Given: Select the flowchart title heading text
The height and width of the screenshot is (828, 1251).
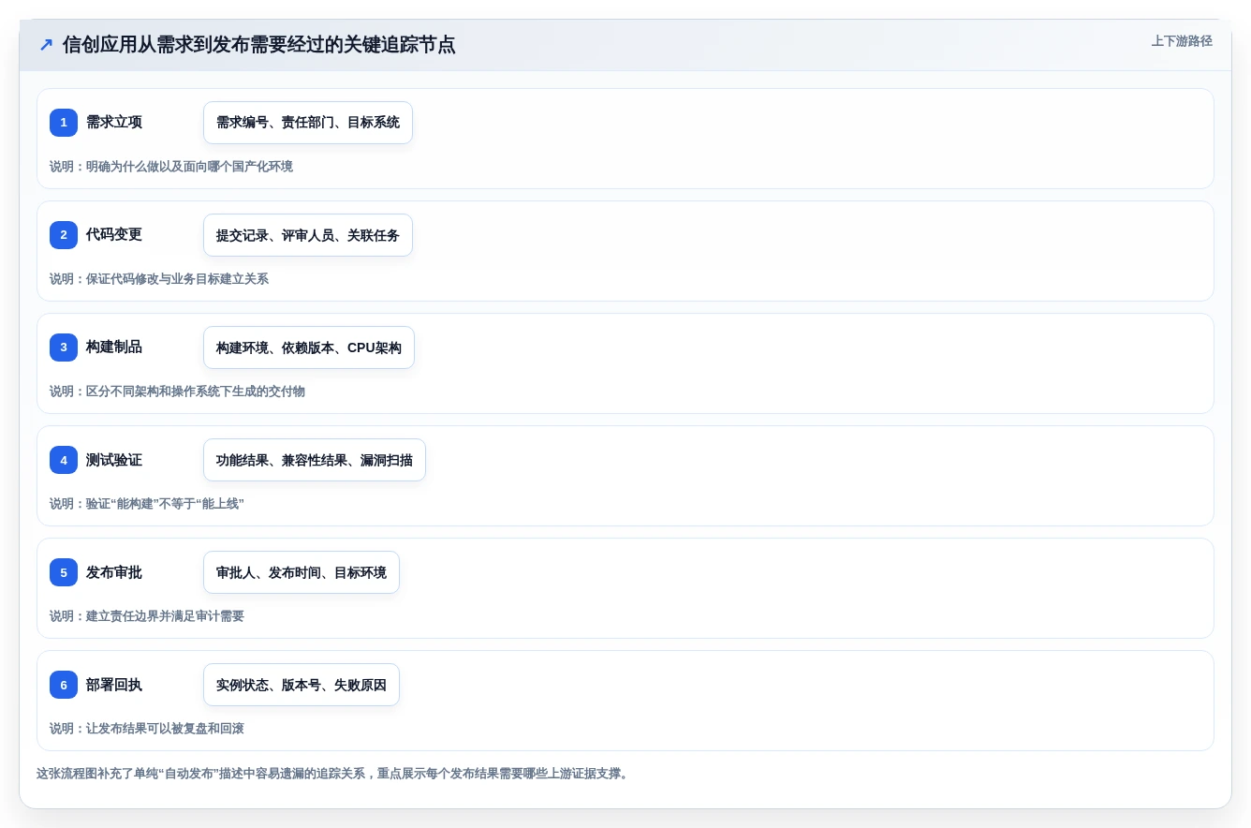Looking at the screenshot, I should pyautogui.click(x=259, y=44).
